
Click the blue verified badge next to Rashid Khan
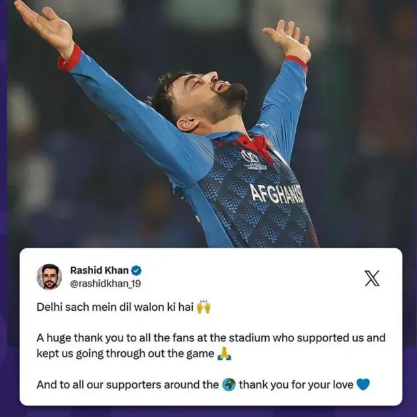click(136, 271)
